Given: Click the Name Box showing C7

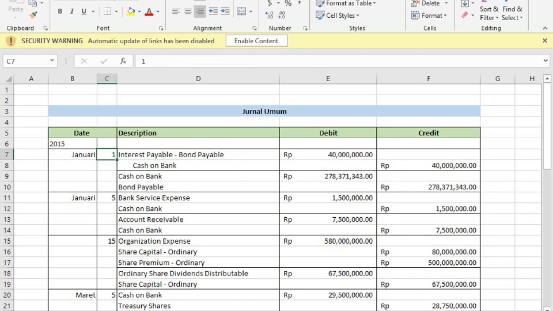Looking at the screenshot, I should (25, 61).
